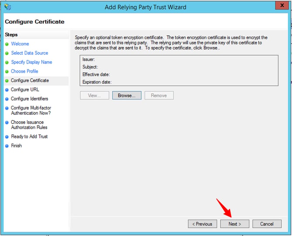Click the green bullet beside Select Data Source
Screen dimensions: 292x236
pos(7,53)
